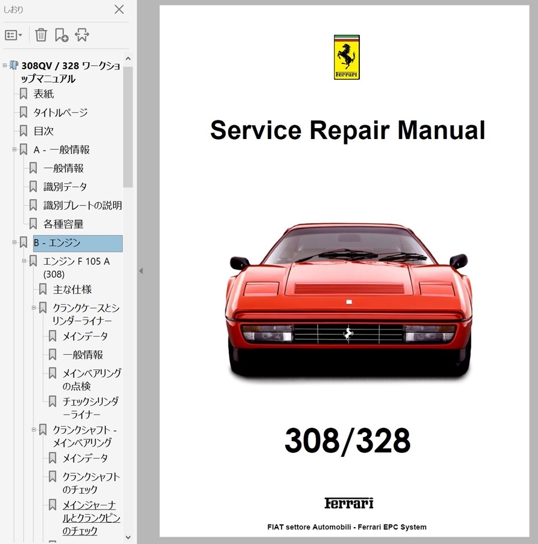Open エンジン F 105 A (308) bookmark
538x544 pixels.
point(76,268)
